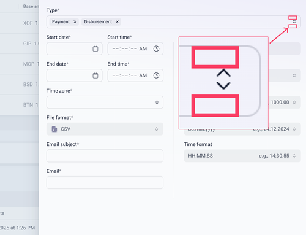Select the MOP row in background table
This screenshot has height=235, width=306.
20,64
